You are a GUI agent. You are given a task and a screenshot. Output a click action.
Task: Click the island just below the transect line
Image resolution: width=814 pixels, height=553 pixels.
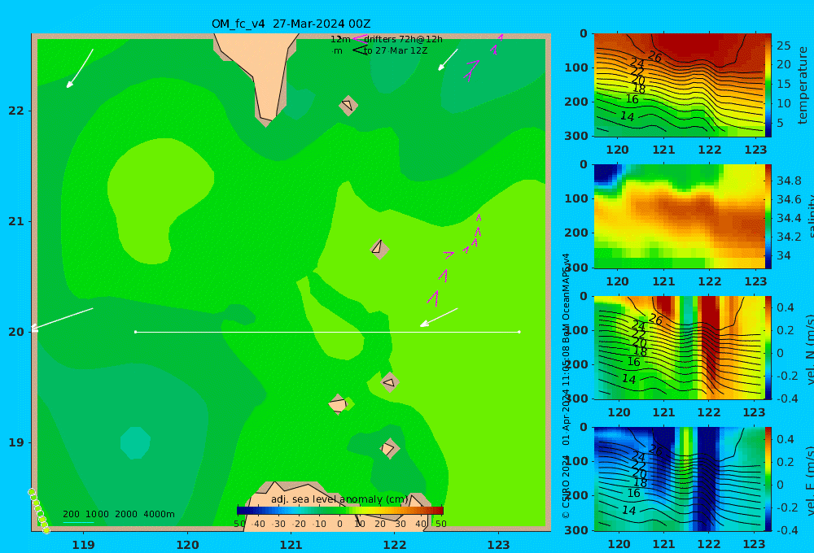(389, 382)
